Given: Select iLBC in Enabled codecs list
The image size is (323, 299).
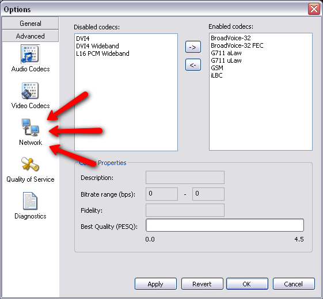Looking at the screenshot, I should click(216, 75).
